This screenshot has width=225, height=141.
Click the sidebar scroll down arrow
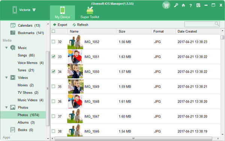(x=48, y=138)
